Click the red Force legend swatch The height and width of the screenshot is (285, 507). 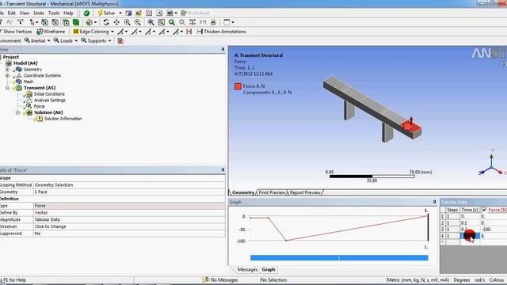(x=238, y=86)
